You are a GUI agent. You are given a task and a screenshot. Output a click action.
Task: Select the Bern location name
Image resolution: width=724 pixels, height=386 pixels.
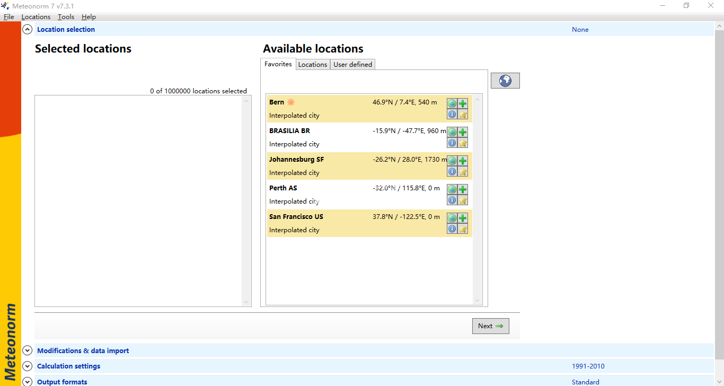(277, 102)
